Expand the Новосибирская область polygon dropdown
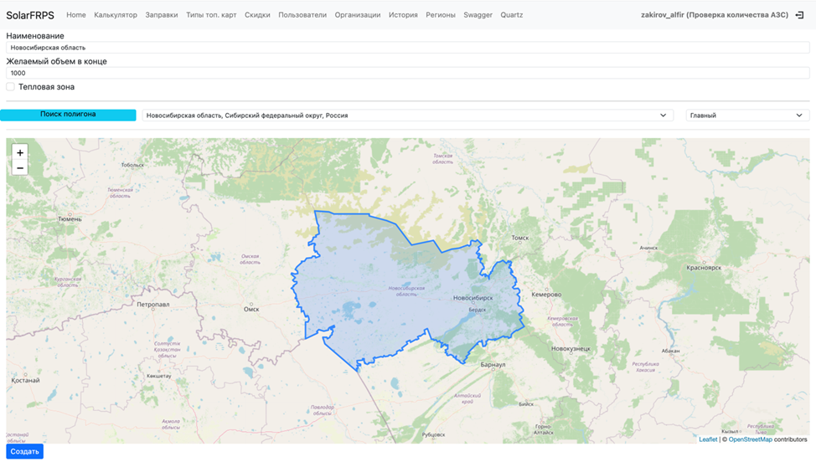Image resolution: width=816 pixels, height=462 pixels. tap(407, 116)
